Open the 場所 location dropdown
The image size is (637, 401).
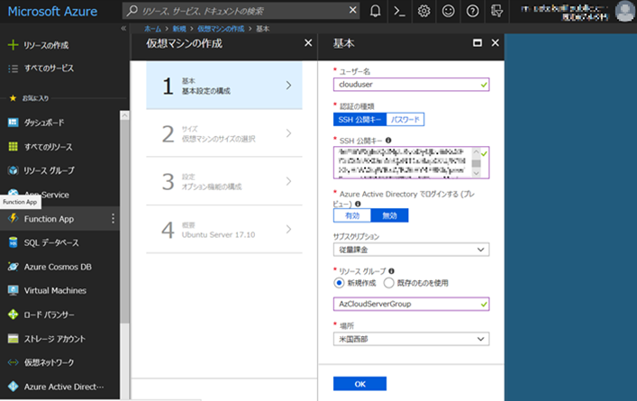pyautogui.click(x=411, y=339)
